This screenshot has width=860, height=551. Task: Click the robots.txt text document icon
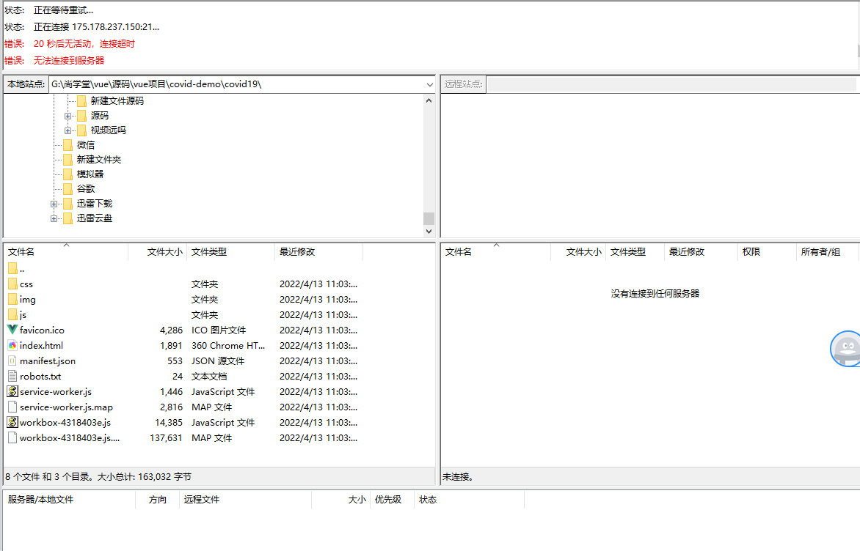(12, 376)
